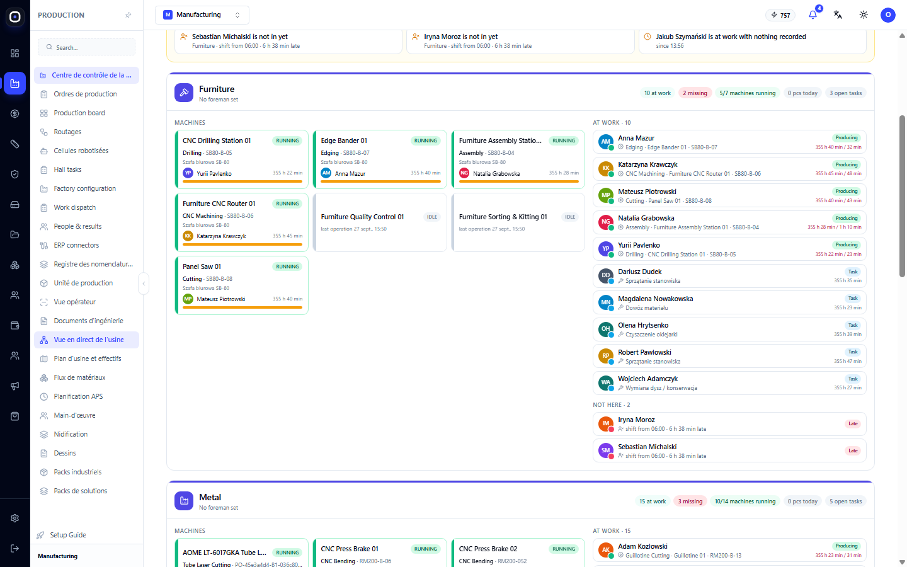Click the '10/14 machines running' Metal badge

tap(745, 501)
